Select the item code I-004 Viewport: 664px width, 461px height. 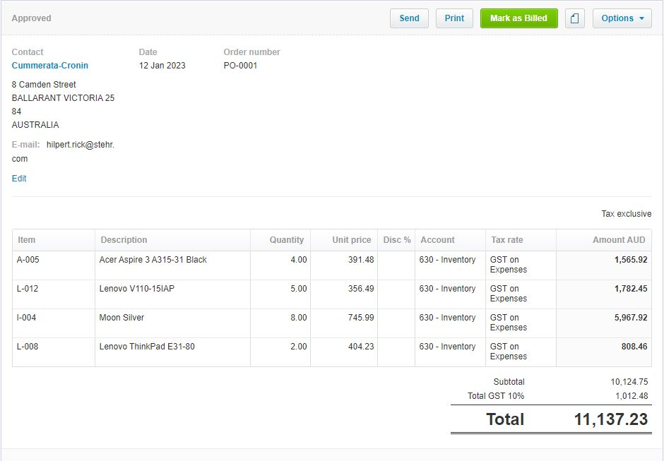(26, 317)
